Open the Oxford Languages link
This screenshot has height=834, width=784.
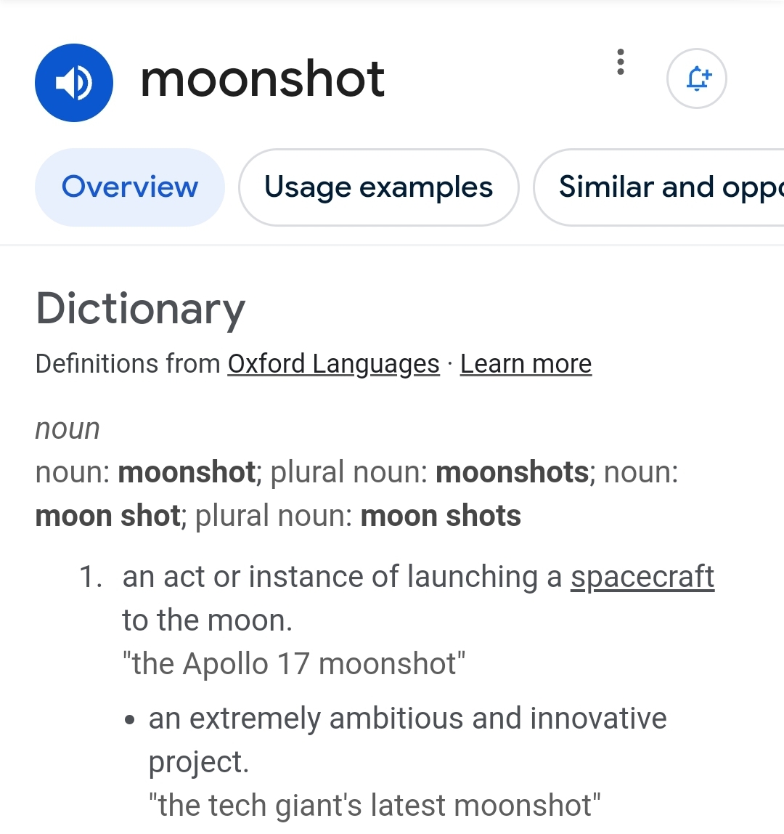pos(333,364)
